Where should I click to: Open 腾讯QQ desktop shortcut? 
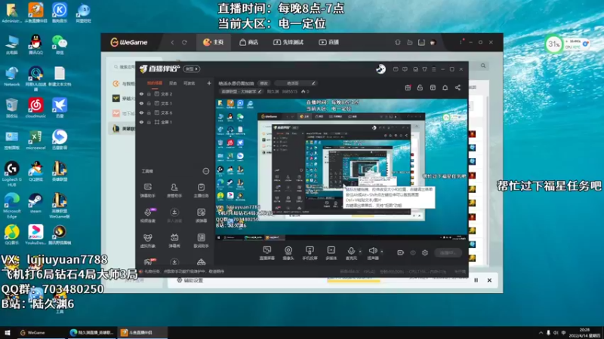35,44
